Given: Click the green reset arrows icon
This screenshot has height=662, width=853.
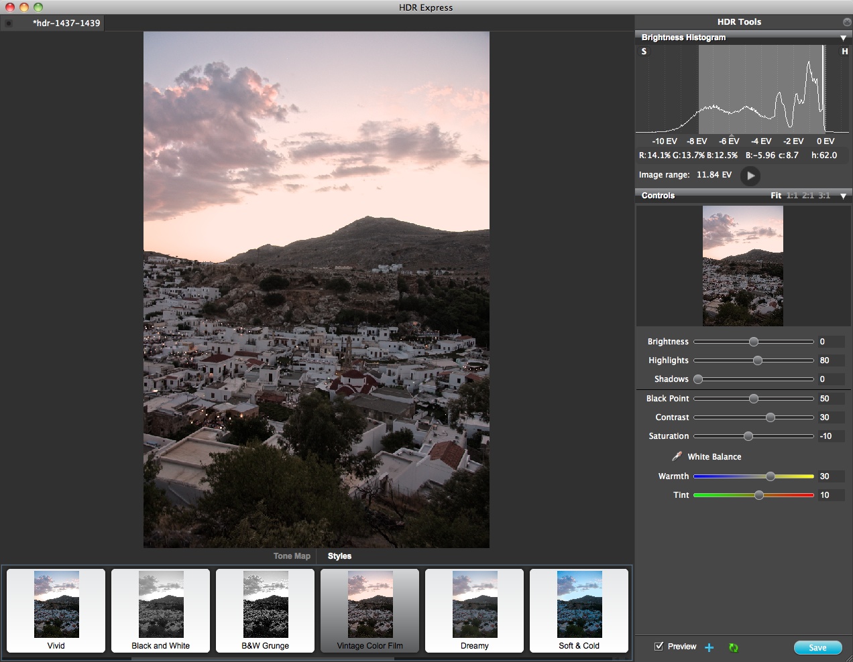Looking at the screenshot, I should (733, 647).
